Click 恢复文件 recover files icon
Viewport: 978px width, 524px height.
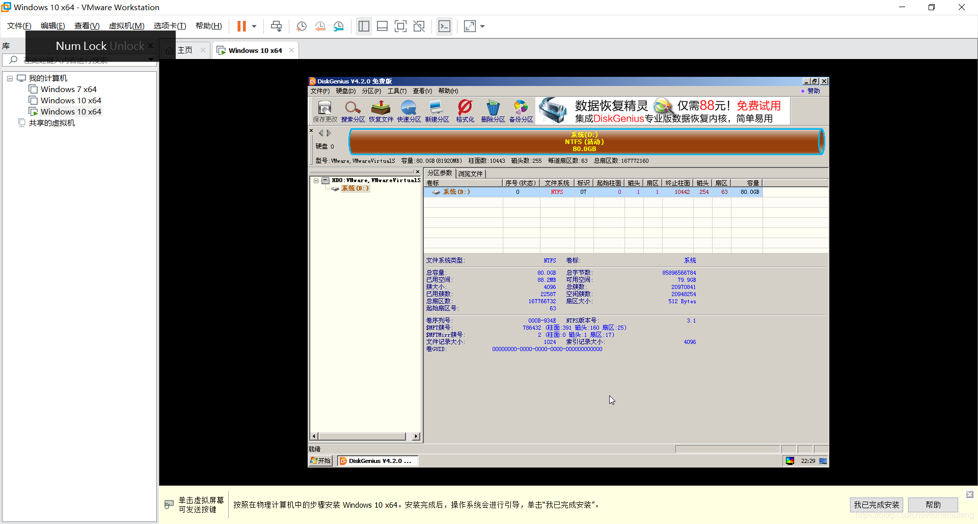pyautogui.click(x=381, y=111)
